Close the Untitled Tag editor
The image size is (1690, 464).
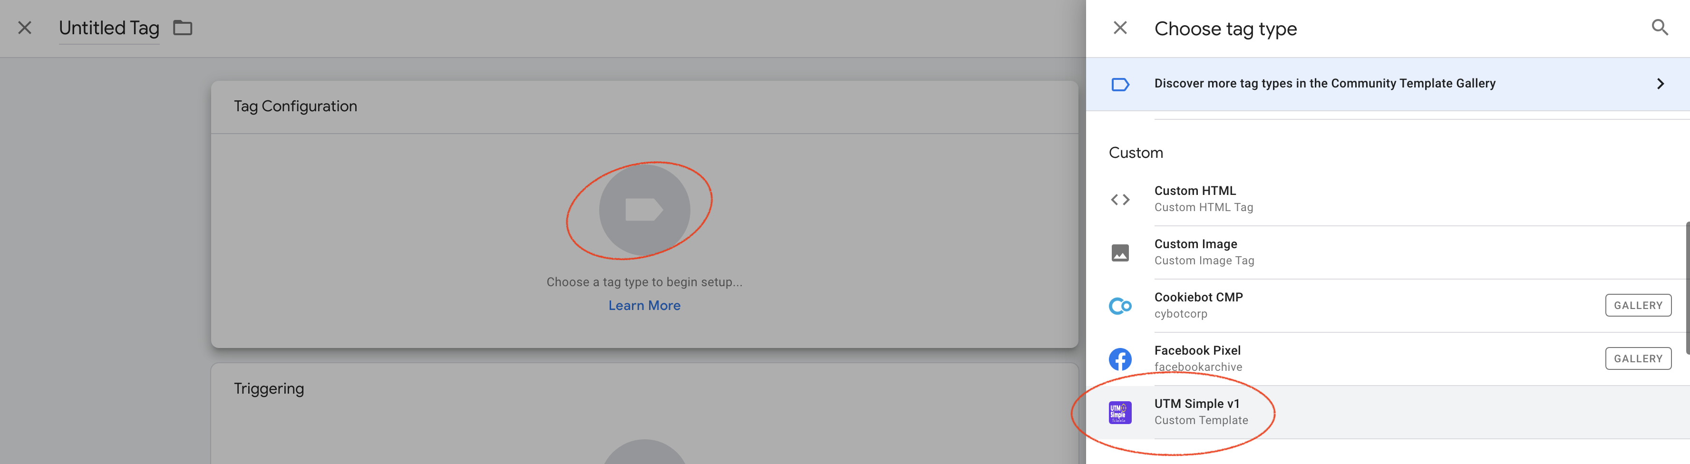(x=25, y=28)
